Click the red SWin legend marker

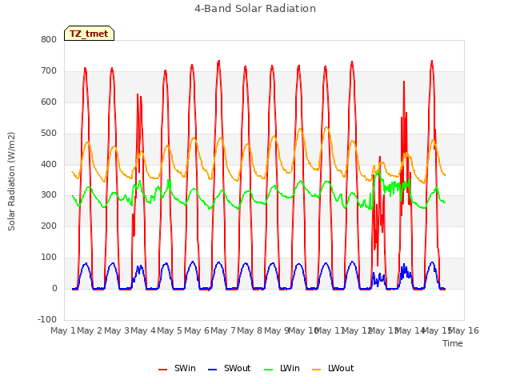(162, 370)
